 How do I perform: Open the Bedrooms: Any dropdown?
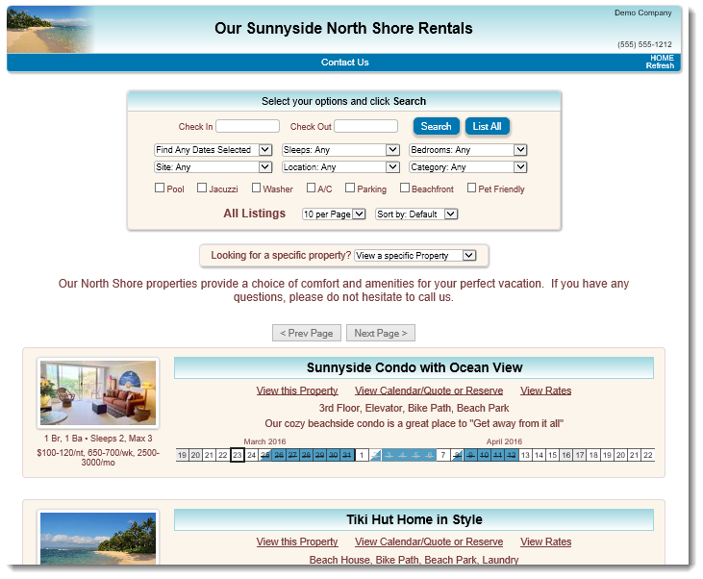pyautogui.click(x=468, y=150)
